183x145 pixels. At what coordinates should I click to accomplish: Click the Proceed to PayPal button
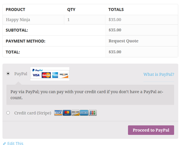151,130
